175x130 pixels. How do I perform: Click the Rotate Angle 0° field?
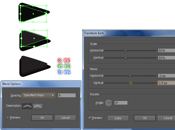(x=121, y=103)
